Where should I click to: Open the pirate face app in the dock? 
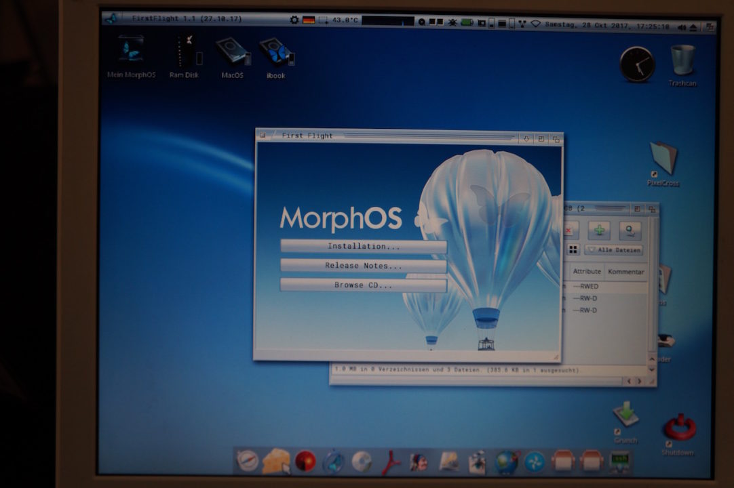[x=419, y=462]
